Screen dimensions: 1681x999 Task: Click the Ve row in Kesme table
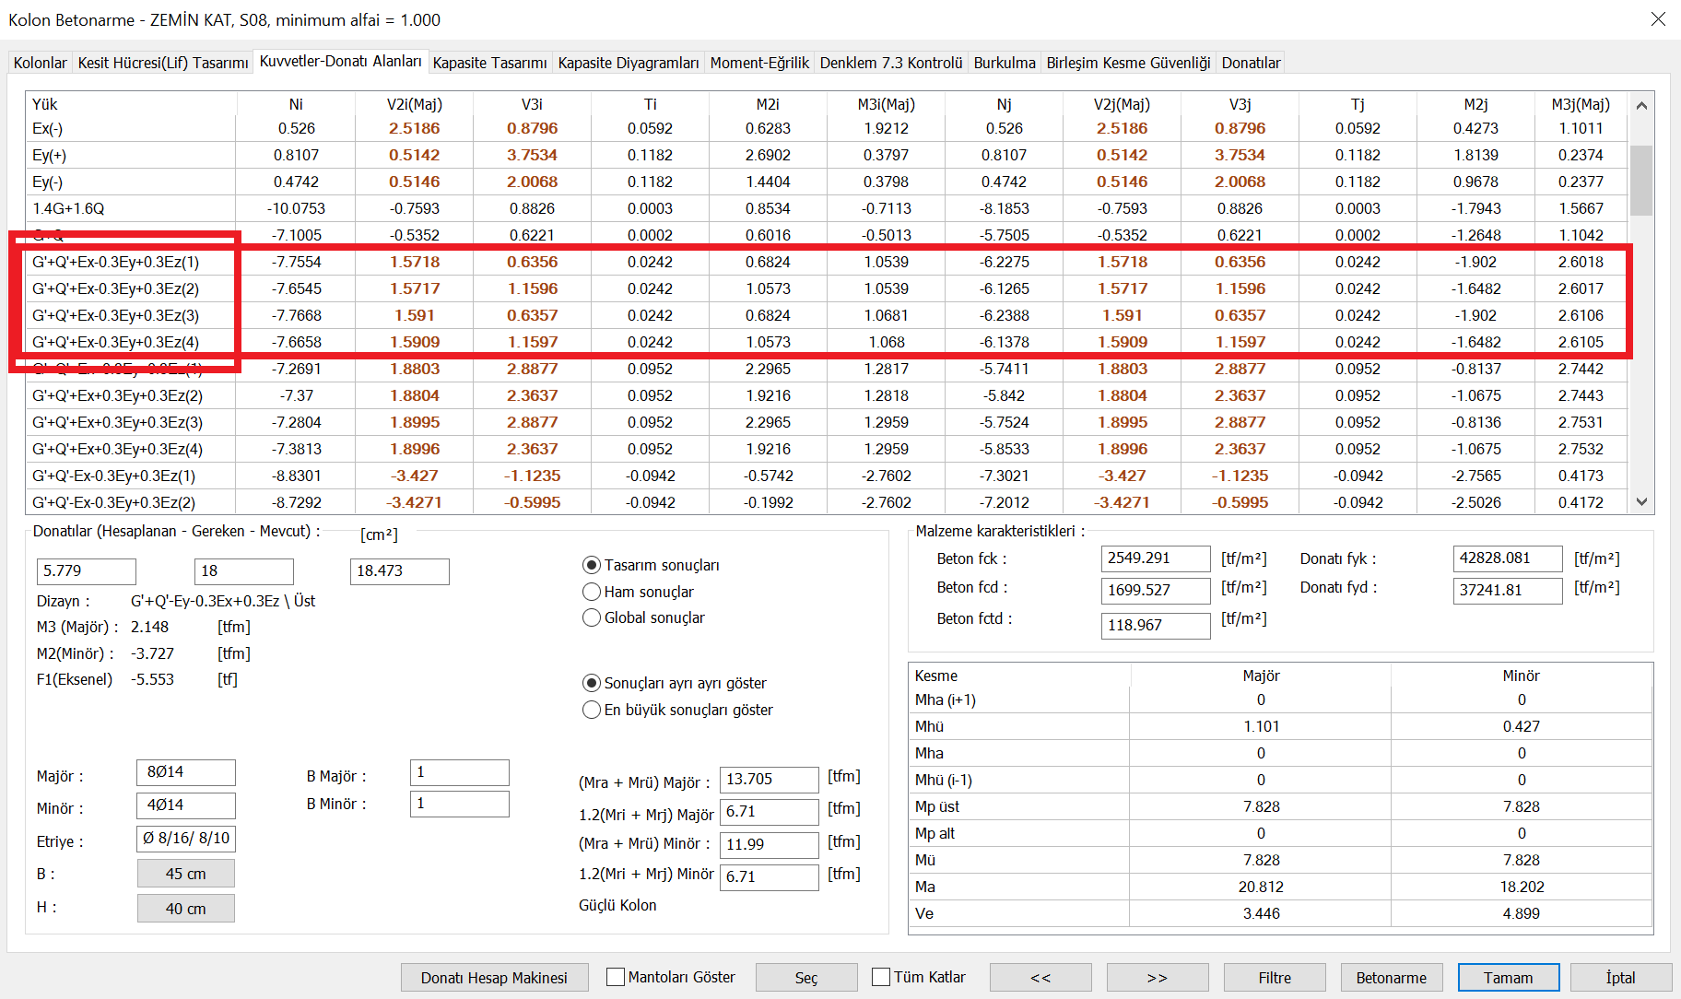1281,913
